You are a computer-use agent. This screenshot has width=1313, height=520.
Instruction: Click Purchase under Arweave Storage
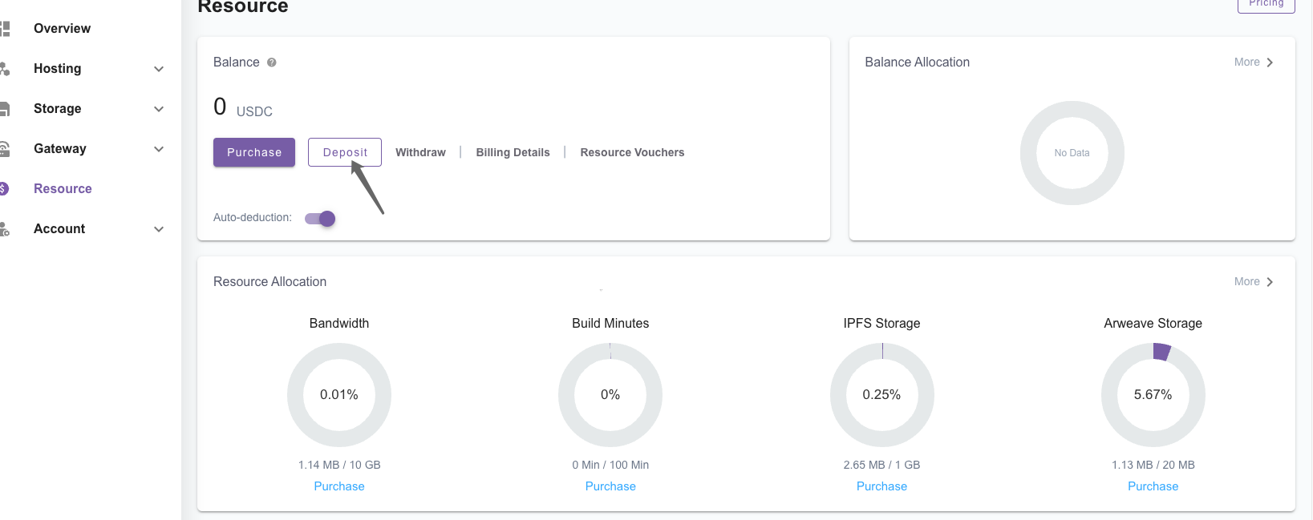[x=1153, y=486]
